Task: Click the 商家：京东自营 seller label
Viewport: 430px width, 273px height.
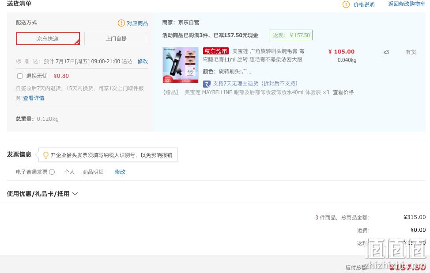Action: tap(181, 23)
